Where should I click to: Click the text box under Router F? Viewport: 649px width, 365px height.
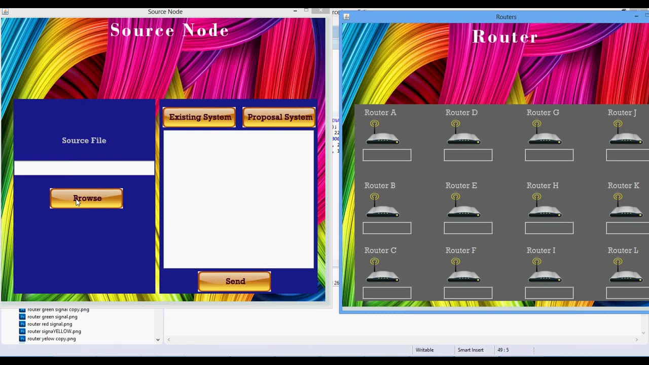(468, 293)
